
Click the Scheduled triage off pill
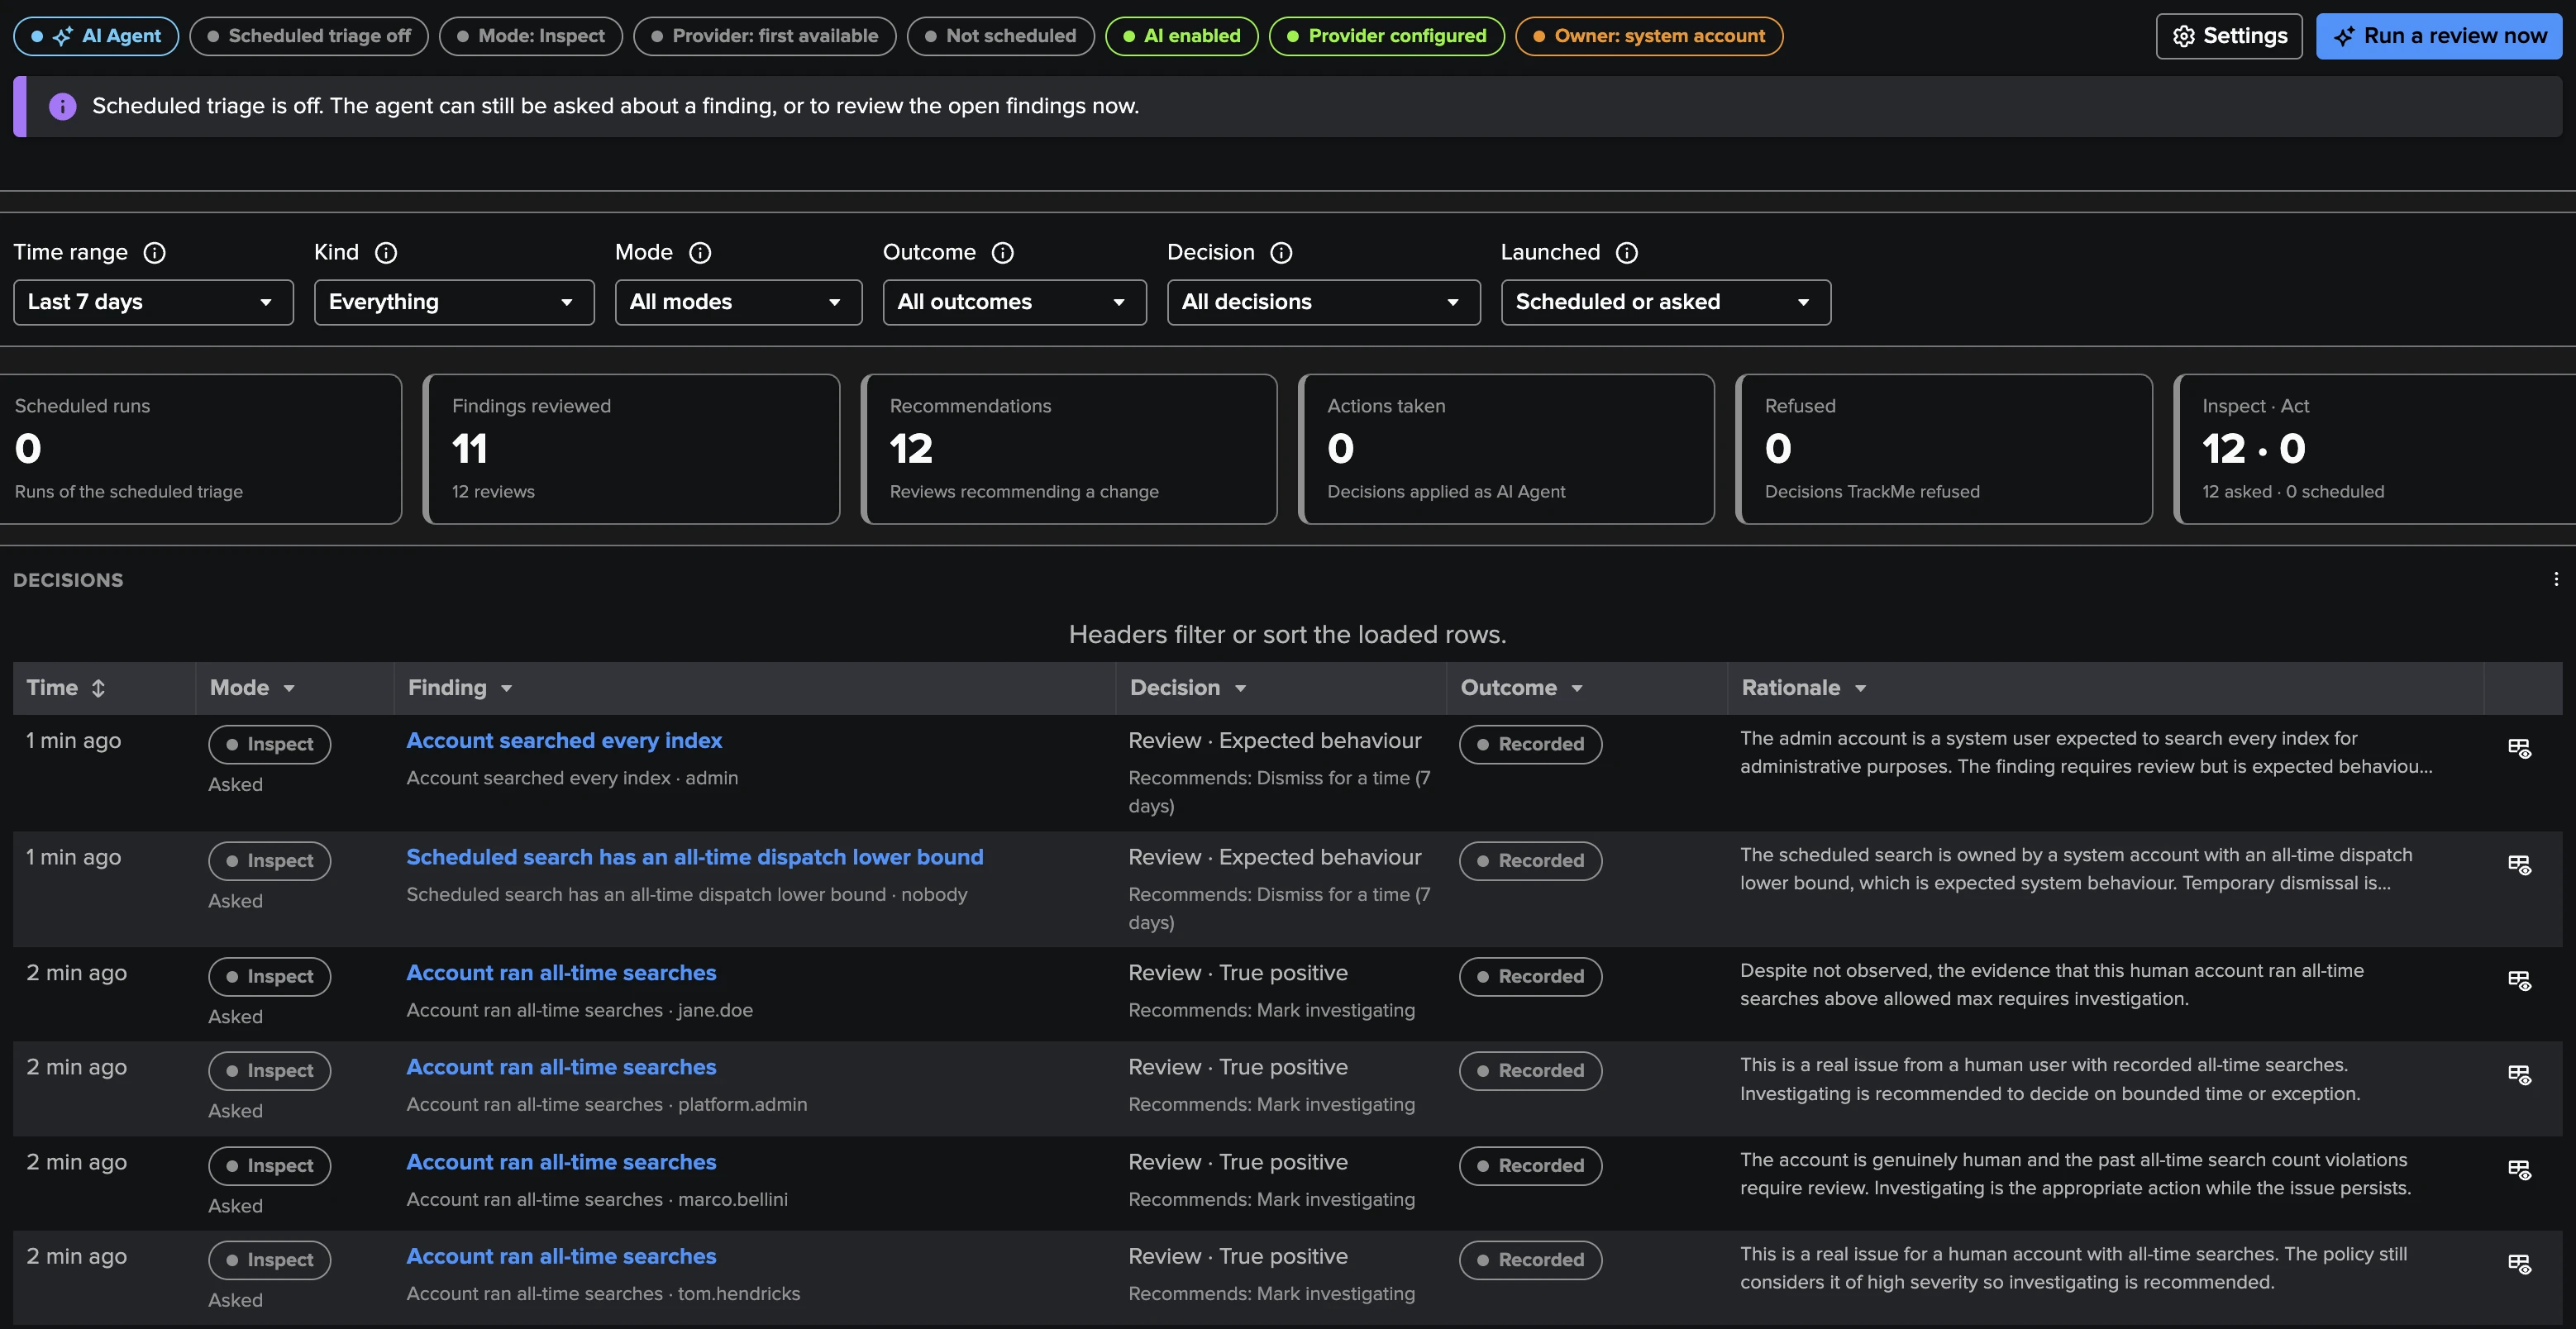coord(309,36)
